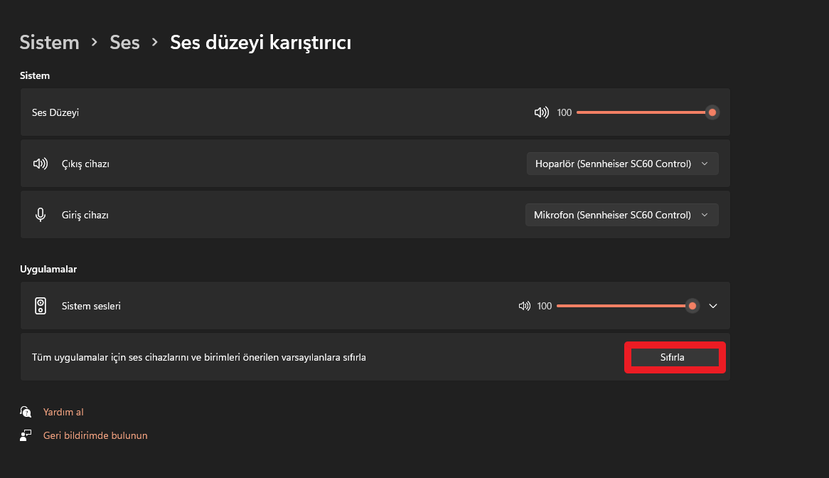Open the Mikrofon input device dropdown

pos(621,216)
